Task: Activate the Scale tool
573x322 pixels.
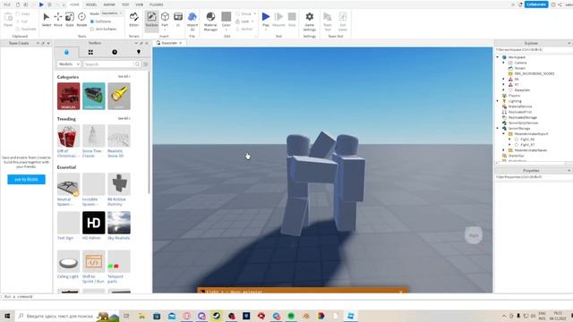Action: 70,20
